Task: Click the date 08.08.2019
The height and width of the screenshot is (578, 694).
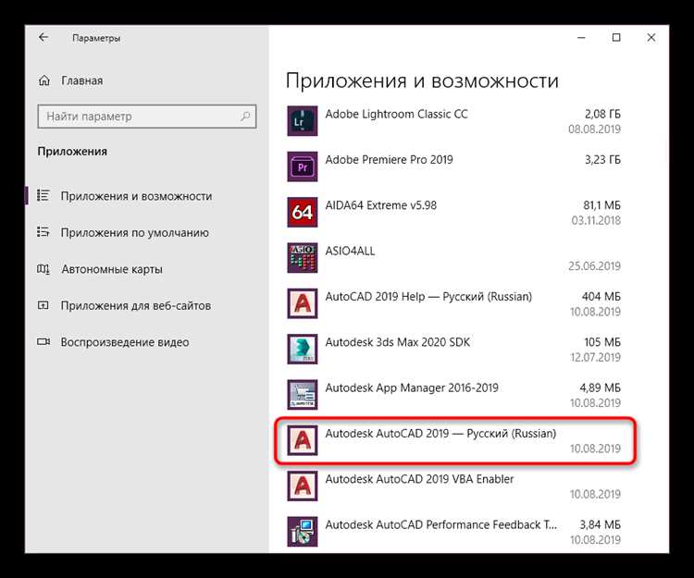Action: (594, 129)
